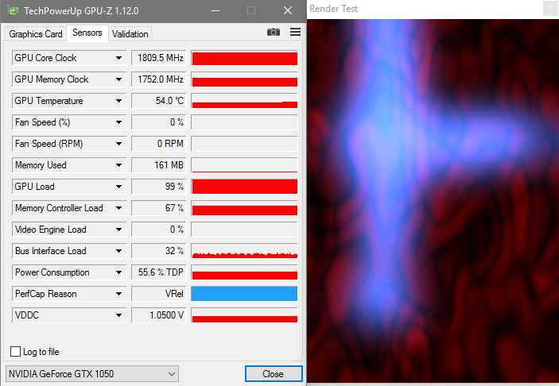Click the 67 % memory controller value
Image resolution: width=559 pixels, height=386 pixels.
(159, 208)
